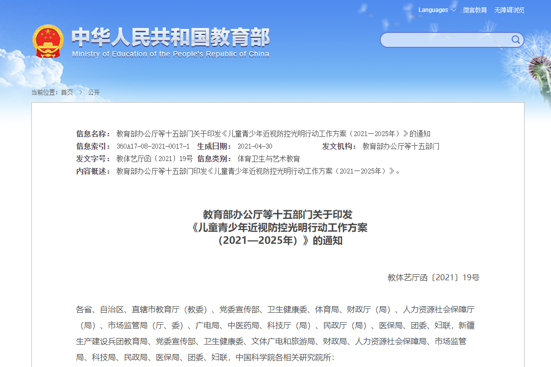Image resolution: width=551 pixels, height=367 pixels.
Task: Select 公开 in the breadcrumb trail
Action: pos(94,92)
